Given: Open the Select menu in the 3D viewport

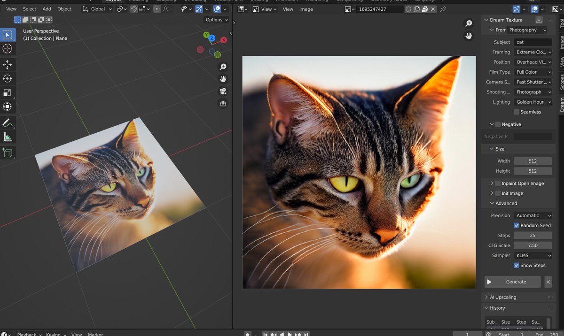Looking at the screenshot, I should pyautogui.click(x=30, y=9).
